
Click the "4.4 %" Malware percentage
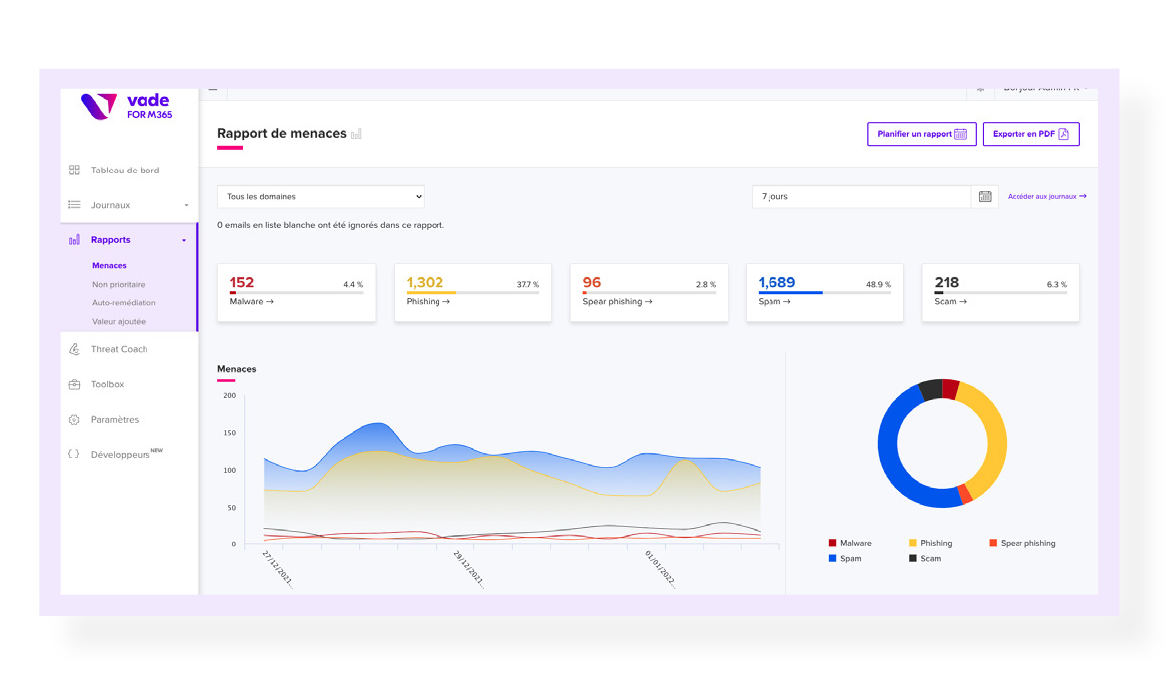[x=353, y=285]
